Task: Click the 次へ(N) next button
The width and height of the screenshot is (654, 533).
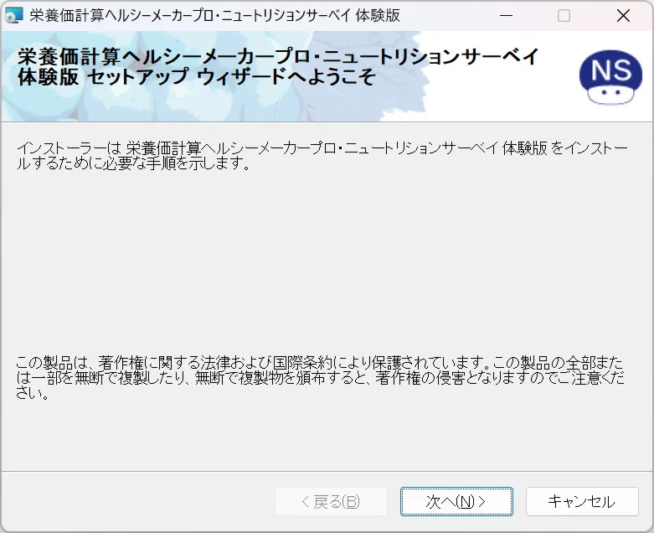Action: point(456,501)
